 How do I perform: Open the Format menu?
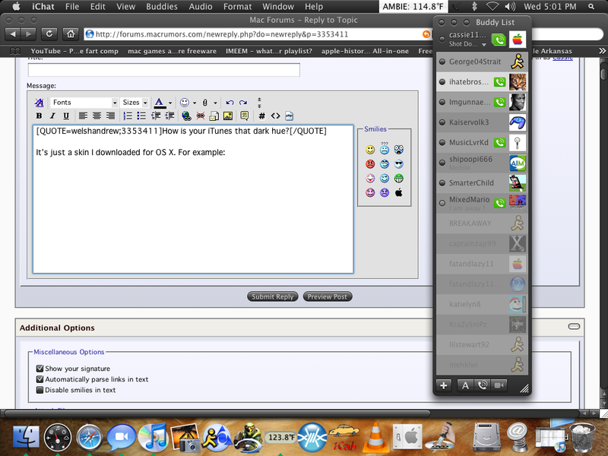click(237, 7)
